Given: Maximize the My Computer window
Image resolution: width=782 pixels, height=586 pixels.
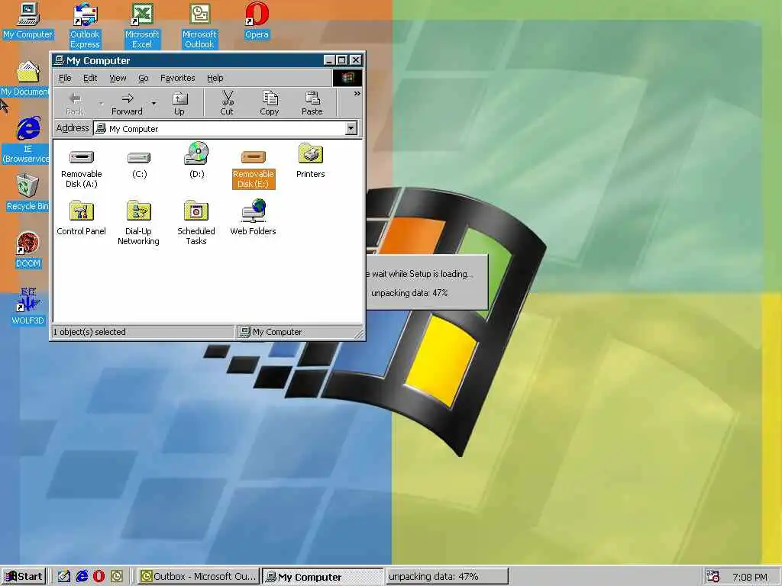Looking at the screenshot, I should pos(341,60).
